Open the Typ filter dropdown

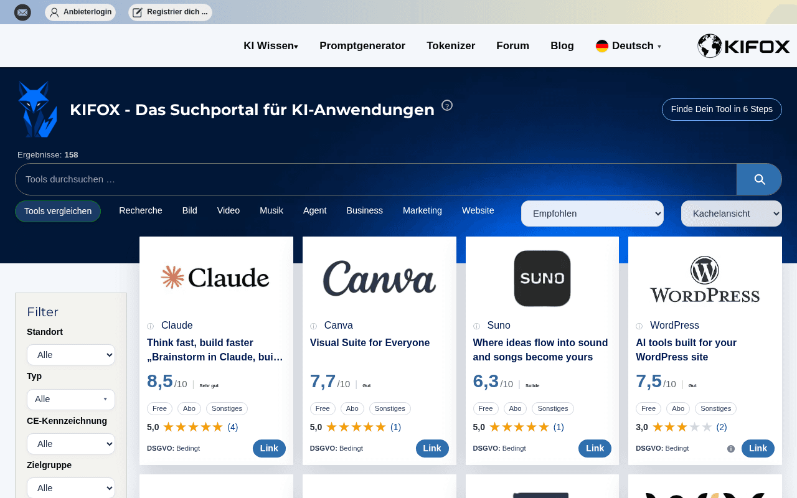click(x=71, y=400)
